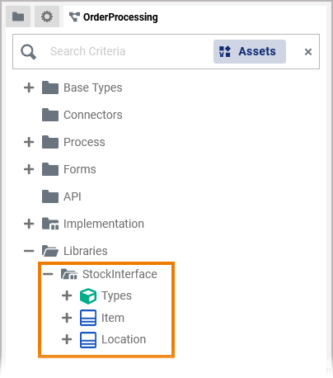This screenshot has width=333, height=378.
Task: Expand the Location class node
Action: pyautogui.click(x=67, y=339)
